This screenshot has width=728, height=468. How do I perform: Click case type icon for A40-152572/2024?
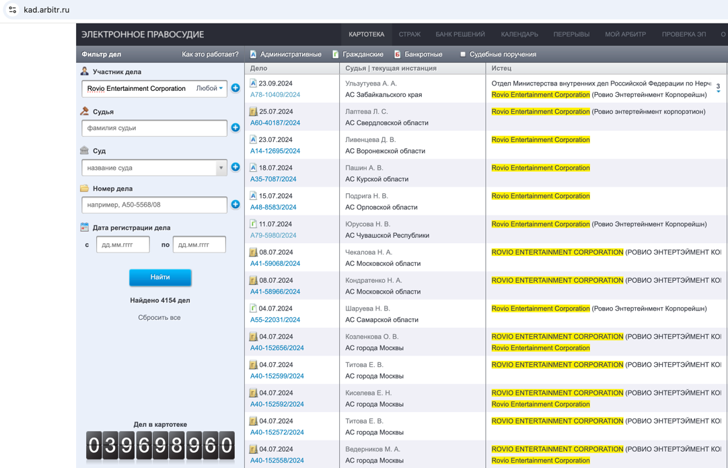(x=253, y=421)
